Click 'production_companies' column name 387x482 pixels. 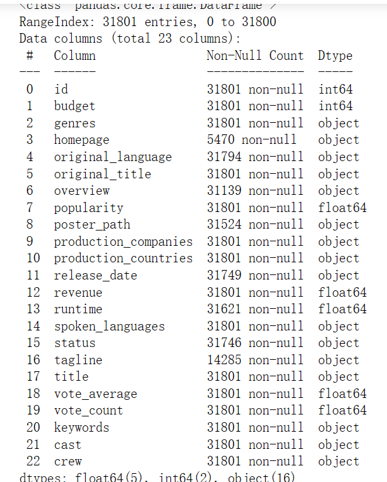(123, 241)
